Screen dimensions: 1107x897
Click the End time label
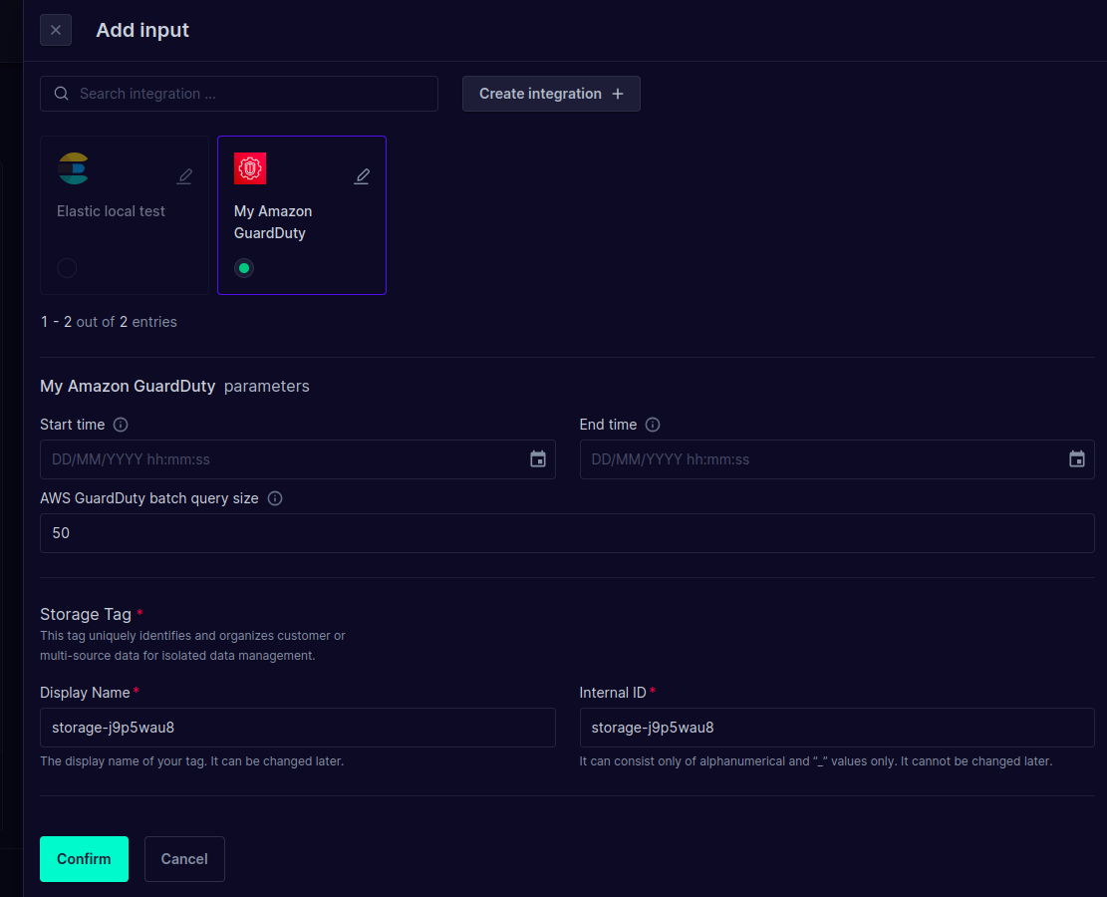point(608,425)
